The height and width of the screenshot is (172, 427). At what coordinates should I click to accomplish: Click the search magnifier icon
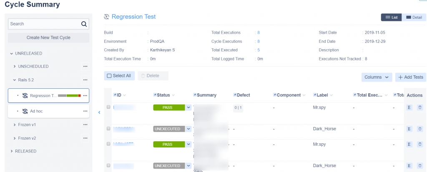point(84,24)
